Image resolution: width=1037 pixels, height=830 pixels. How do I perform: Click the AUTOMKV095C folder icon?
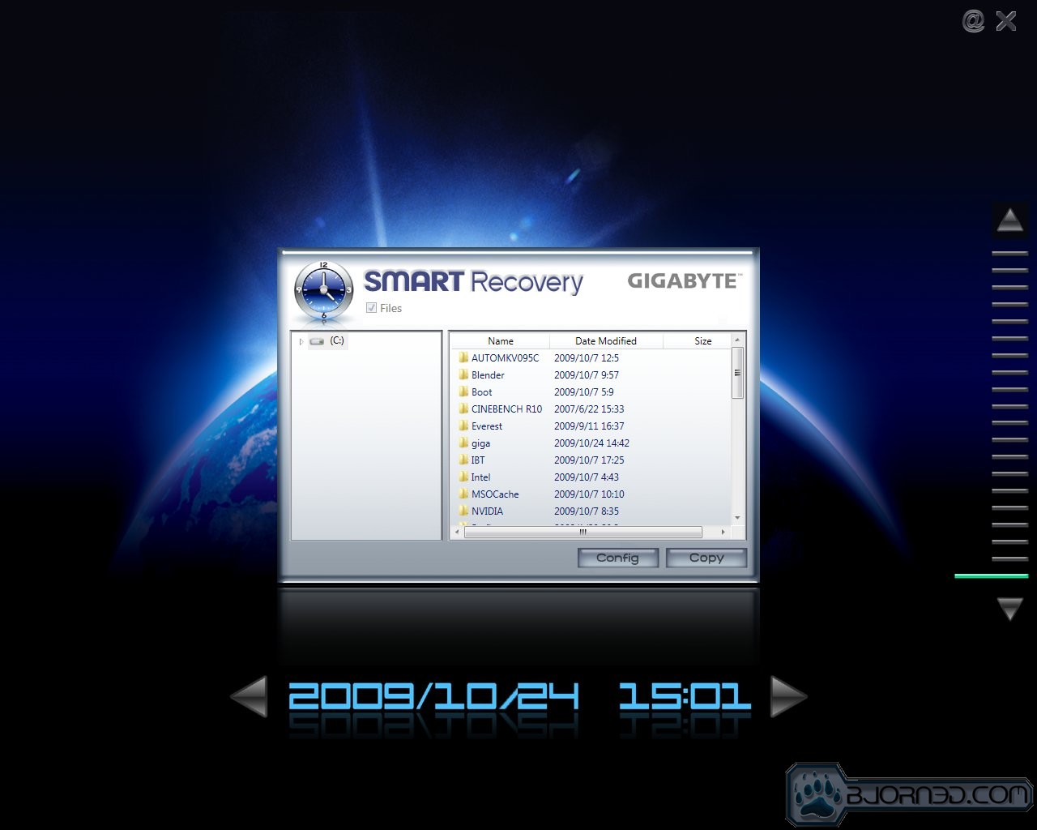pos(463,357)
